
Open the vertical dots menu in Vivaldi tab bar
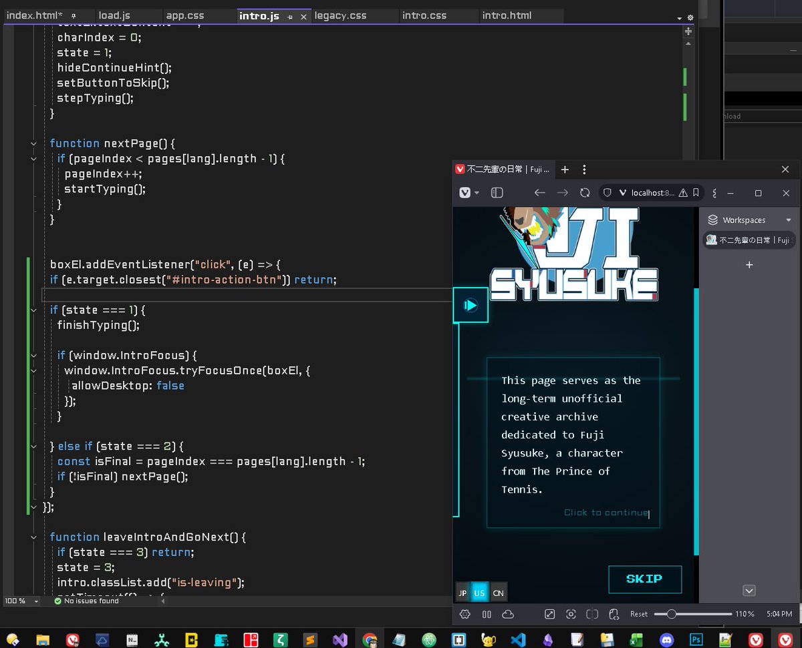[584, 170]
